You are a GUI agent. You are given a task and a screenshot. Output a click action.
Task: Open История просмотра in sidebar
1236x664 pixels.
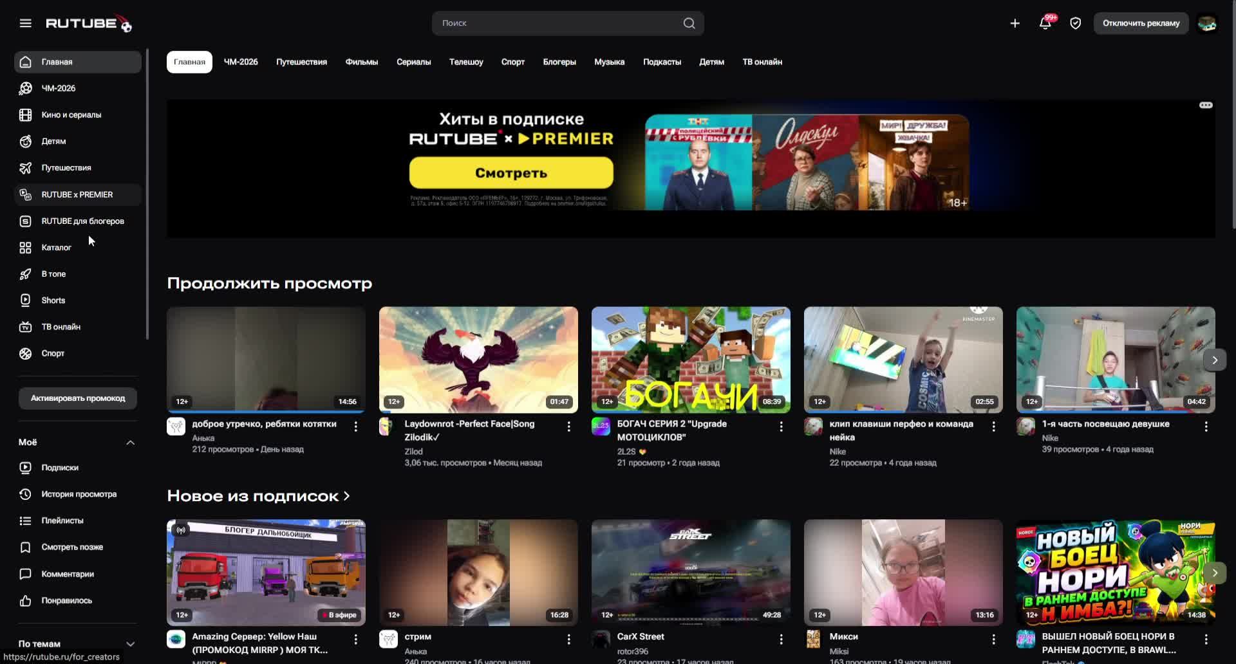tap(78, 494)
